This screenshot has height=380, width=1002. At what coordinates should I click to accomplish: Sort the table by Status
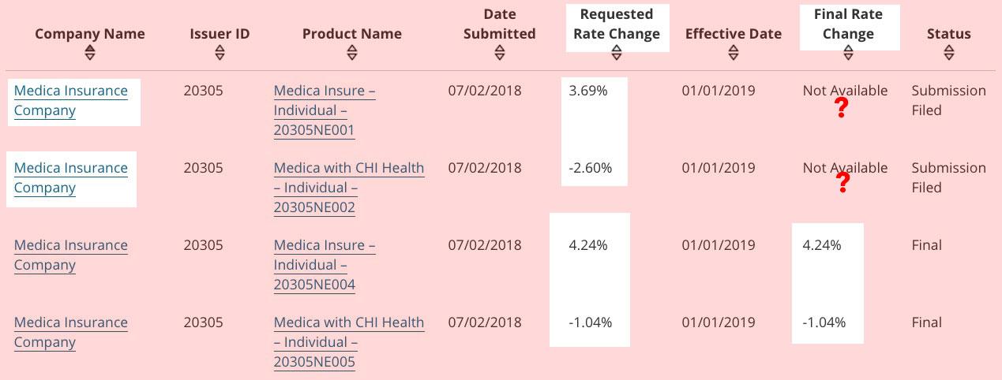[949, 53]
